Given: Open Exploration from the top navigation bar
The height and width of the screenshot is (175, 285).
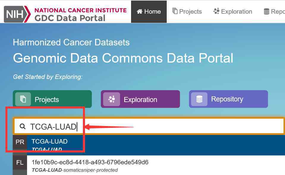Looking at the screenshot, I should pyautogui.click(x=233, y=12).
